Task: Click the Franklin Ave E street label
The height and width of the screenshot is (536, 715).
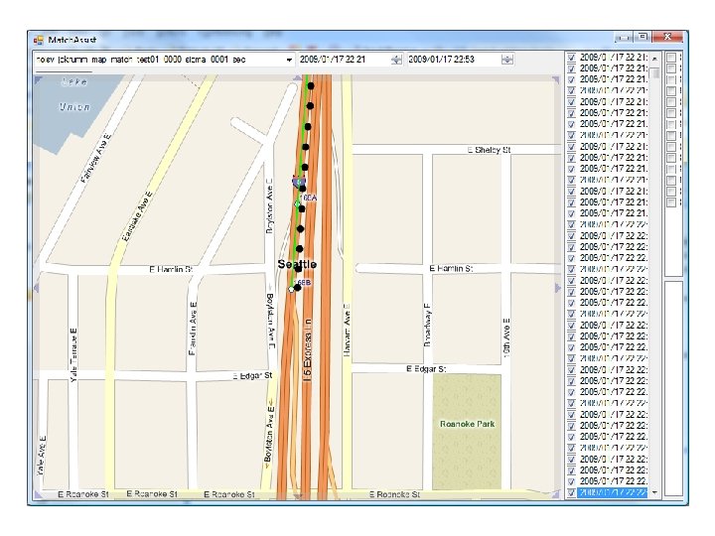Action: point(193,329)
